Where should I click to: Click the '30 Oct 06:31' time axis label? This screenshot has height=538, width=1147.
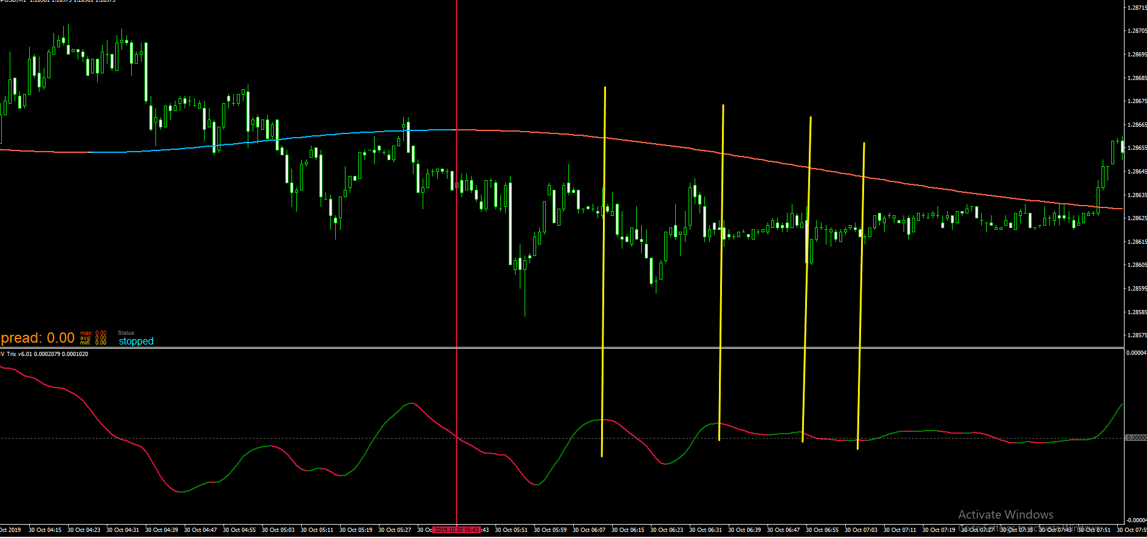(x=706, y=530)
